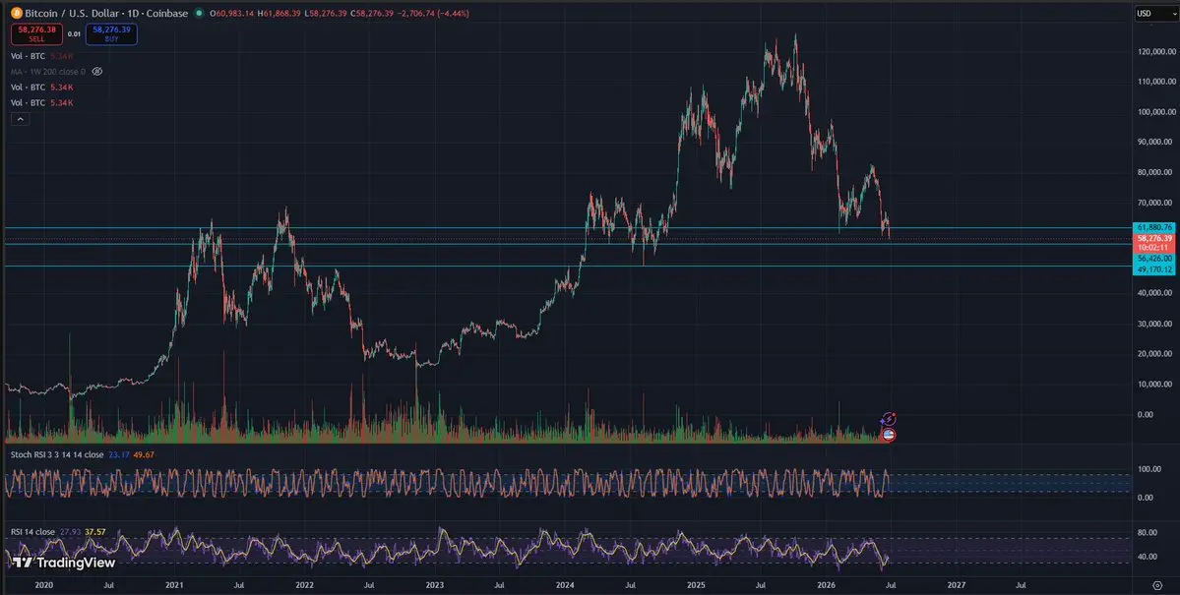Screen dimensions: 1180x595
Task: Click the 2024 label on time axis
Action: (x=565, y=584)
